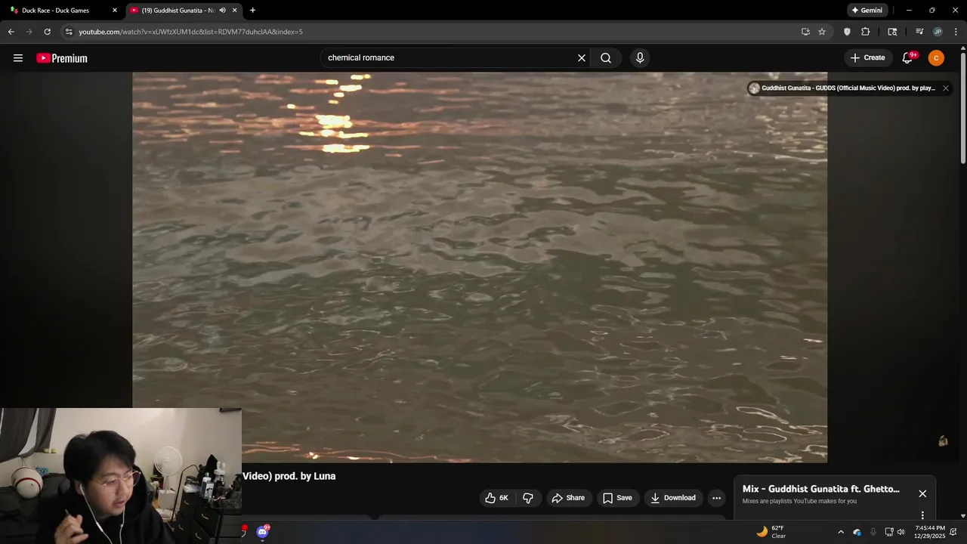This screenshot has height=544, width=967.
Task: Reload the current page
Action: pyautogui.click(x=47, y=32)
